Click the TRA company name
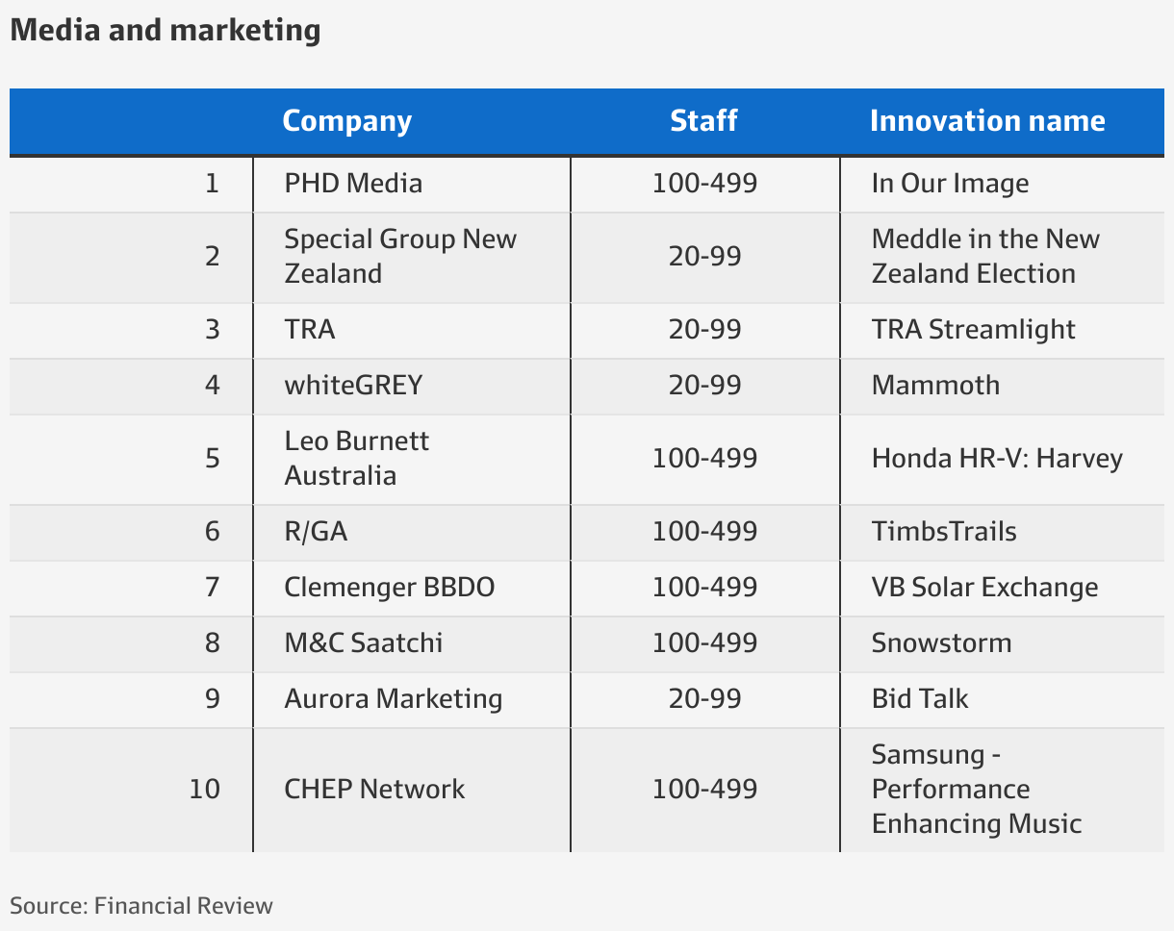Image resolution: width=1174 pixels, height=931 pixels. pos(310,330)
